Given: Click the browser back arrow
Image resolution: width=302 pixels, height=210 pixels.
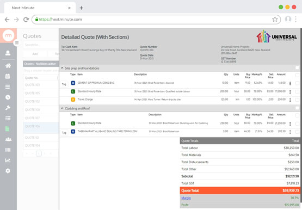Looking at the screenshot, I should tap(7, 20).
